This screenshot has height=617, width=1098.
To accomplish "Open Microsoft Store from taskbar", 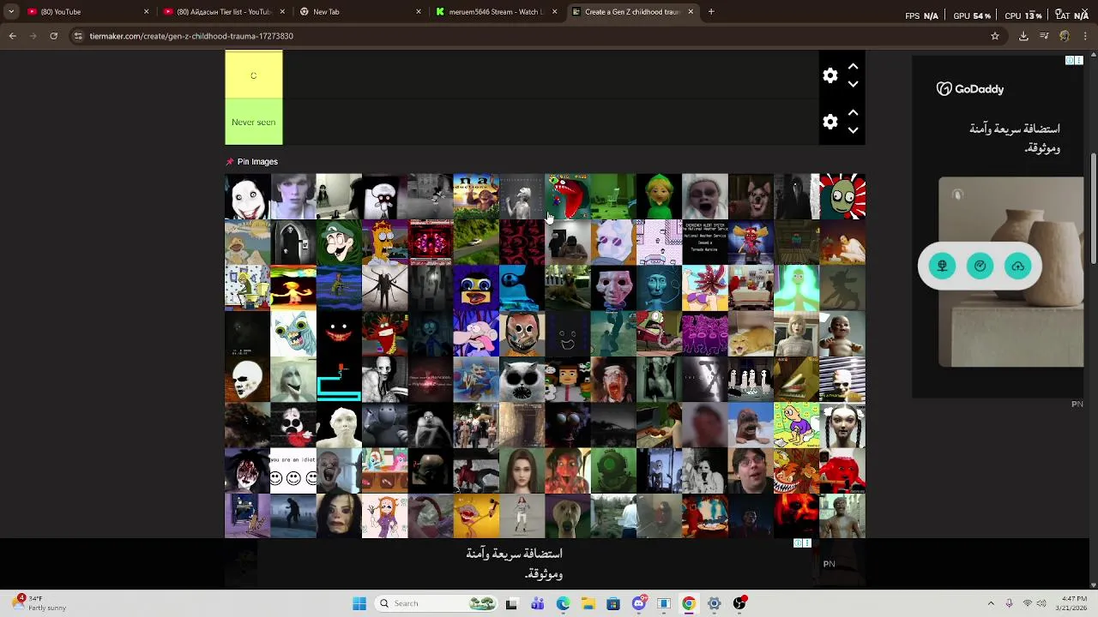I will (612, 603).
